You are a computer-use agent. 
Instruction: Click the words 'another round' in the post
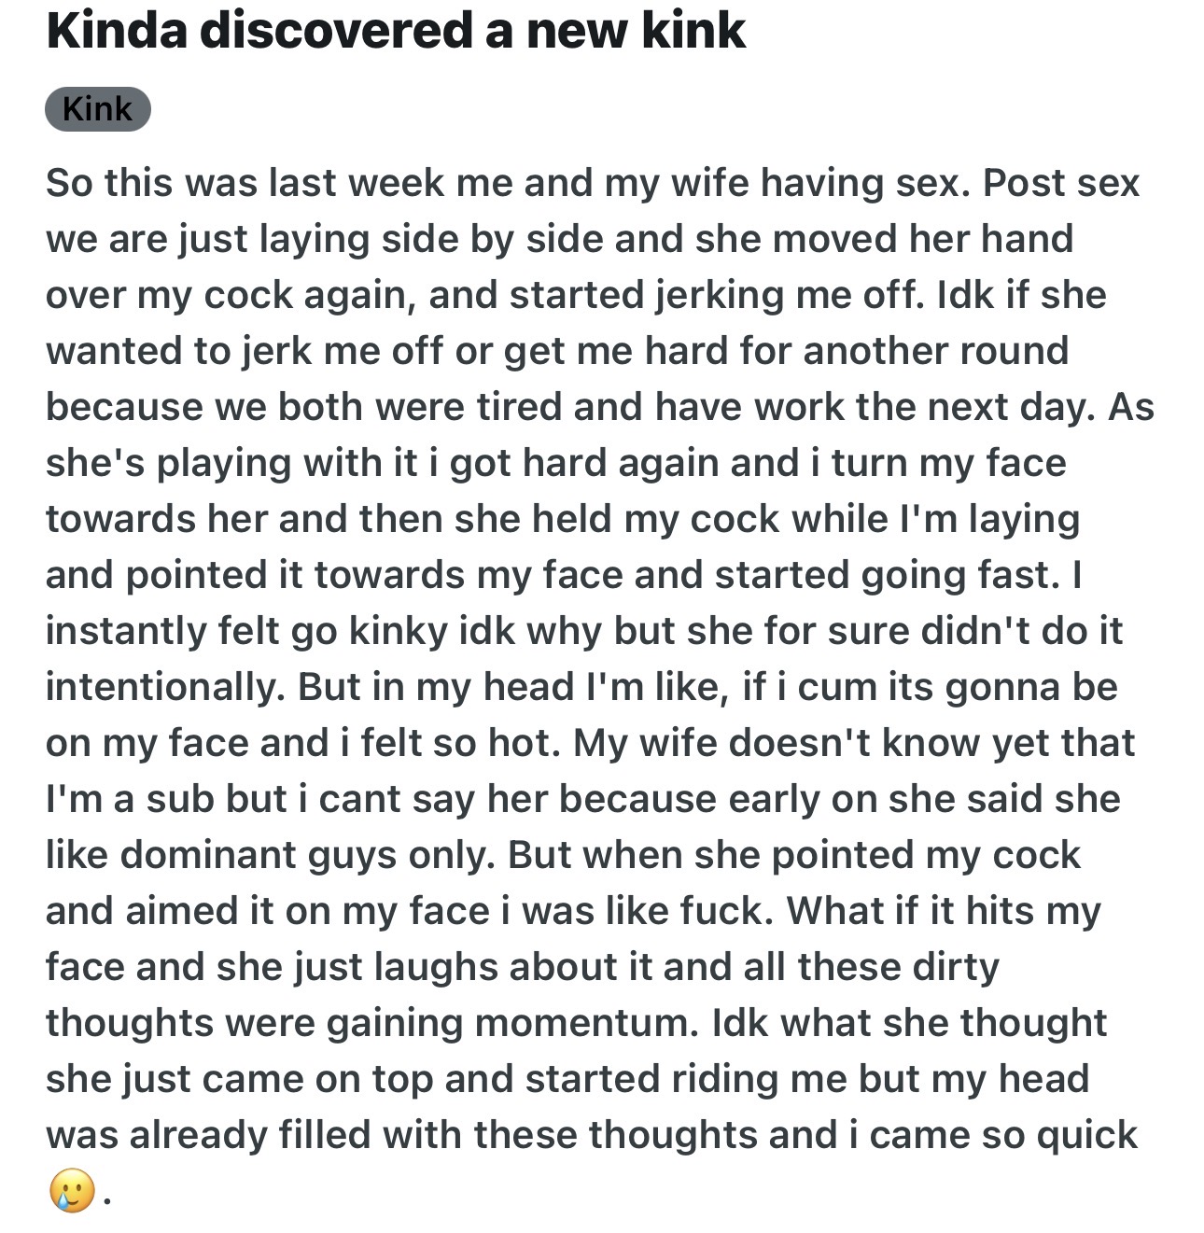coord(935,351)
